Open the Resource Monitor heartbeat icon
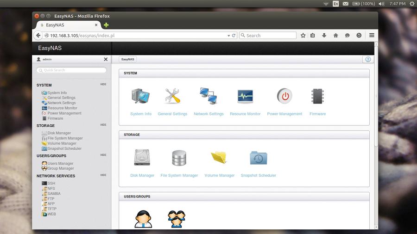Viewport: 417px width, 234px height. click(x=245, y=96)
